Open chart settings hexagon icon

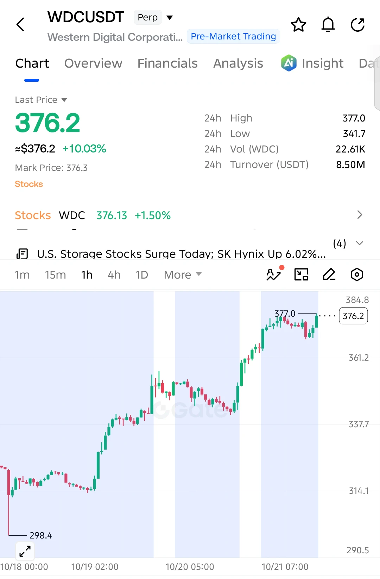coord(357,274)
